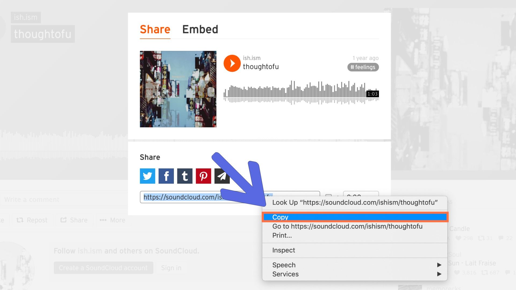516x290 pixels.
Task: Click the Facebook share icon
Action: (166, 176)
